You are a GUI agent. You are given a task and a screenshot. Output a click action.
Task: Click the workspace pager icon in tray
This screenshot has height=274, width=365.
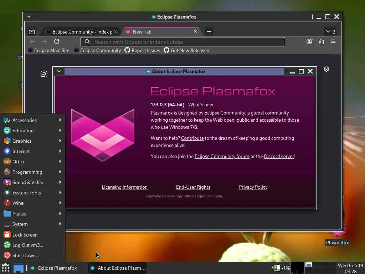coord(309,265)
